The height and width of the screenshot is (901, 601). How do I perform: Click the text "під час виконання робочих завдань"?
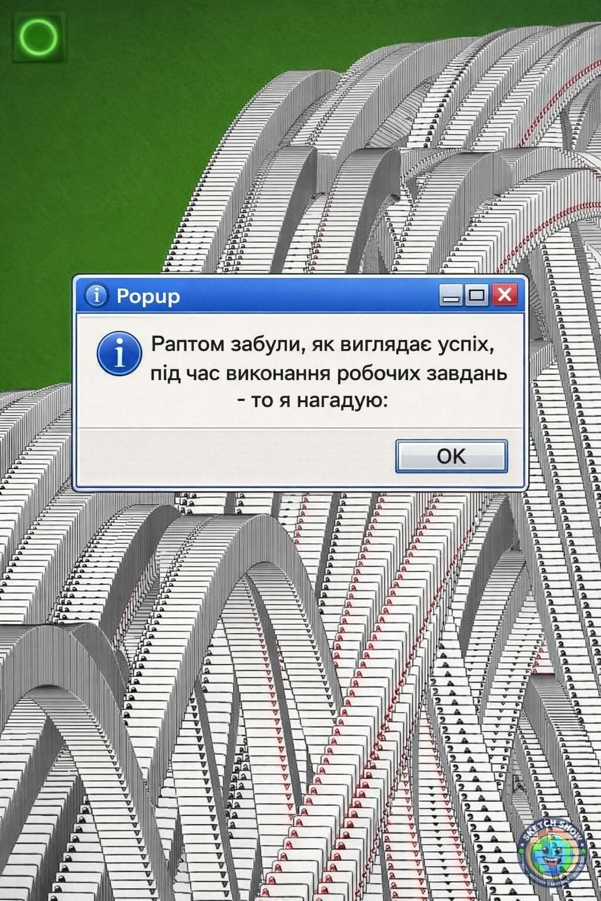click(x=328, y=374)
